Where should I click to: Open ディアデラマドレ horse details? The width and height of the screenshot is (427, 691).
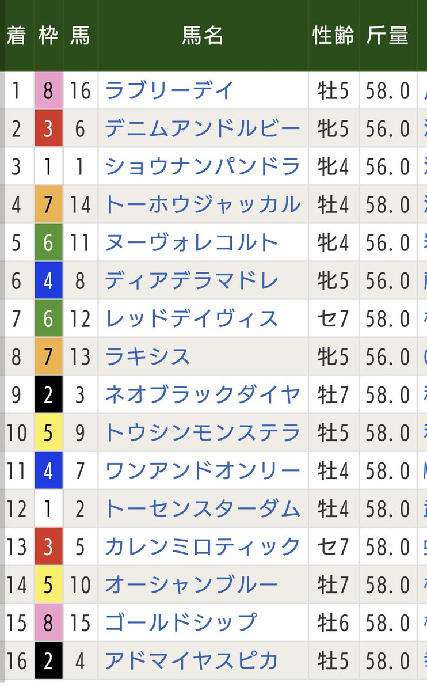(192, 281)
